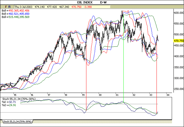This screenshot has width=184, height=127.
Task: Click the open value 474.140
Action: 40,7
